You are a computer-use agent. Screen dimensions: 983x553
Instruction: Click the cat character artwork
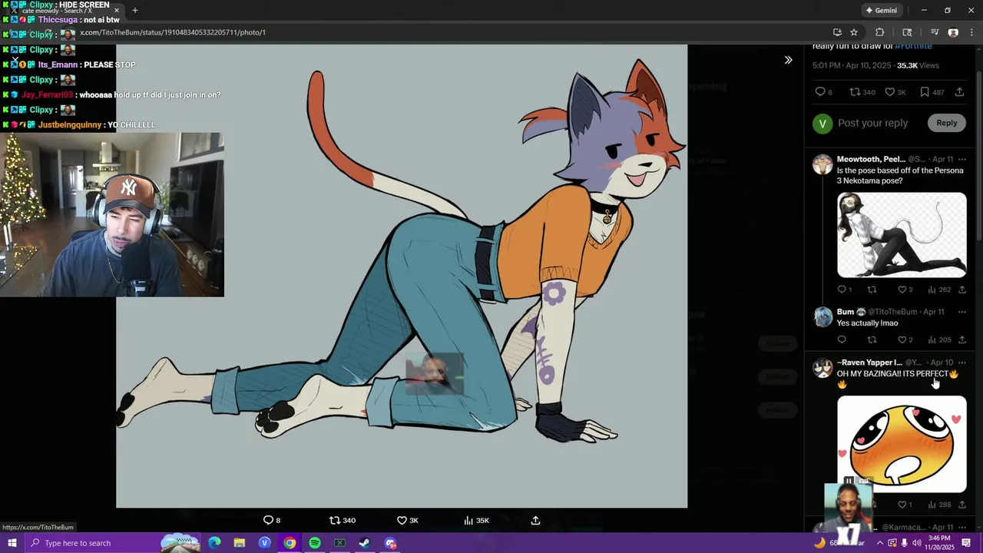(x=402, y=276)
